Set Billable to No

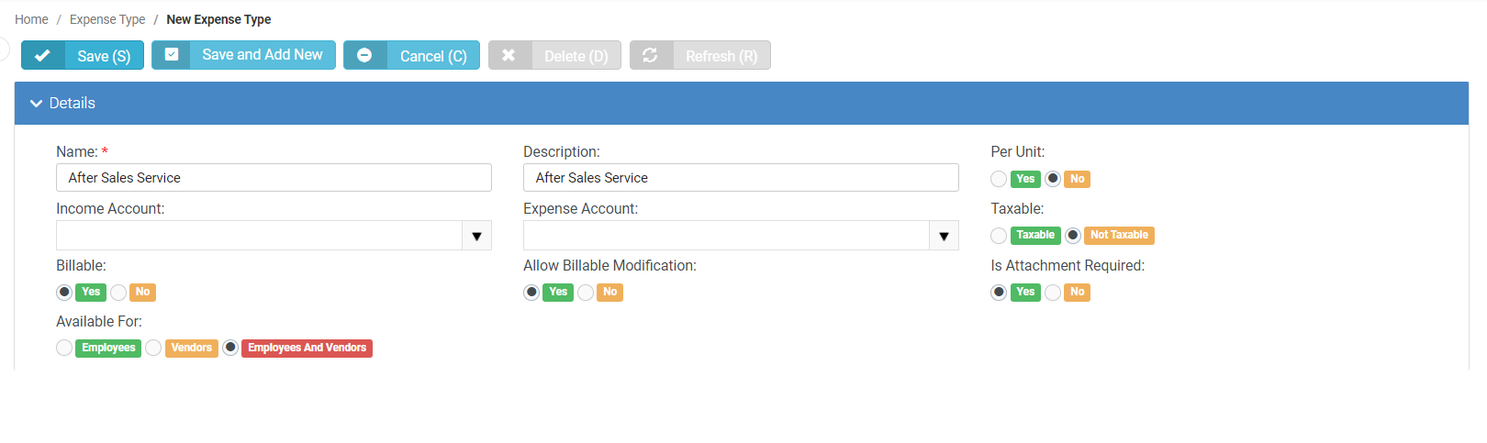[118, 293]
